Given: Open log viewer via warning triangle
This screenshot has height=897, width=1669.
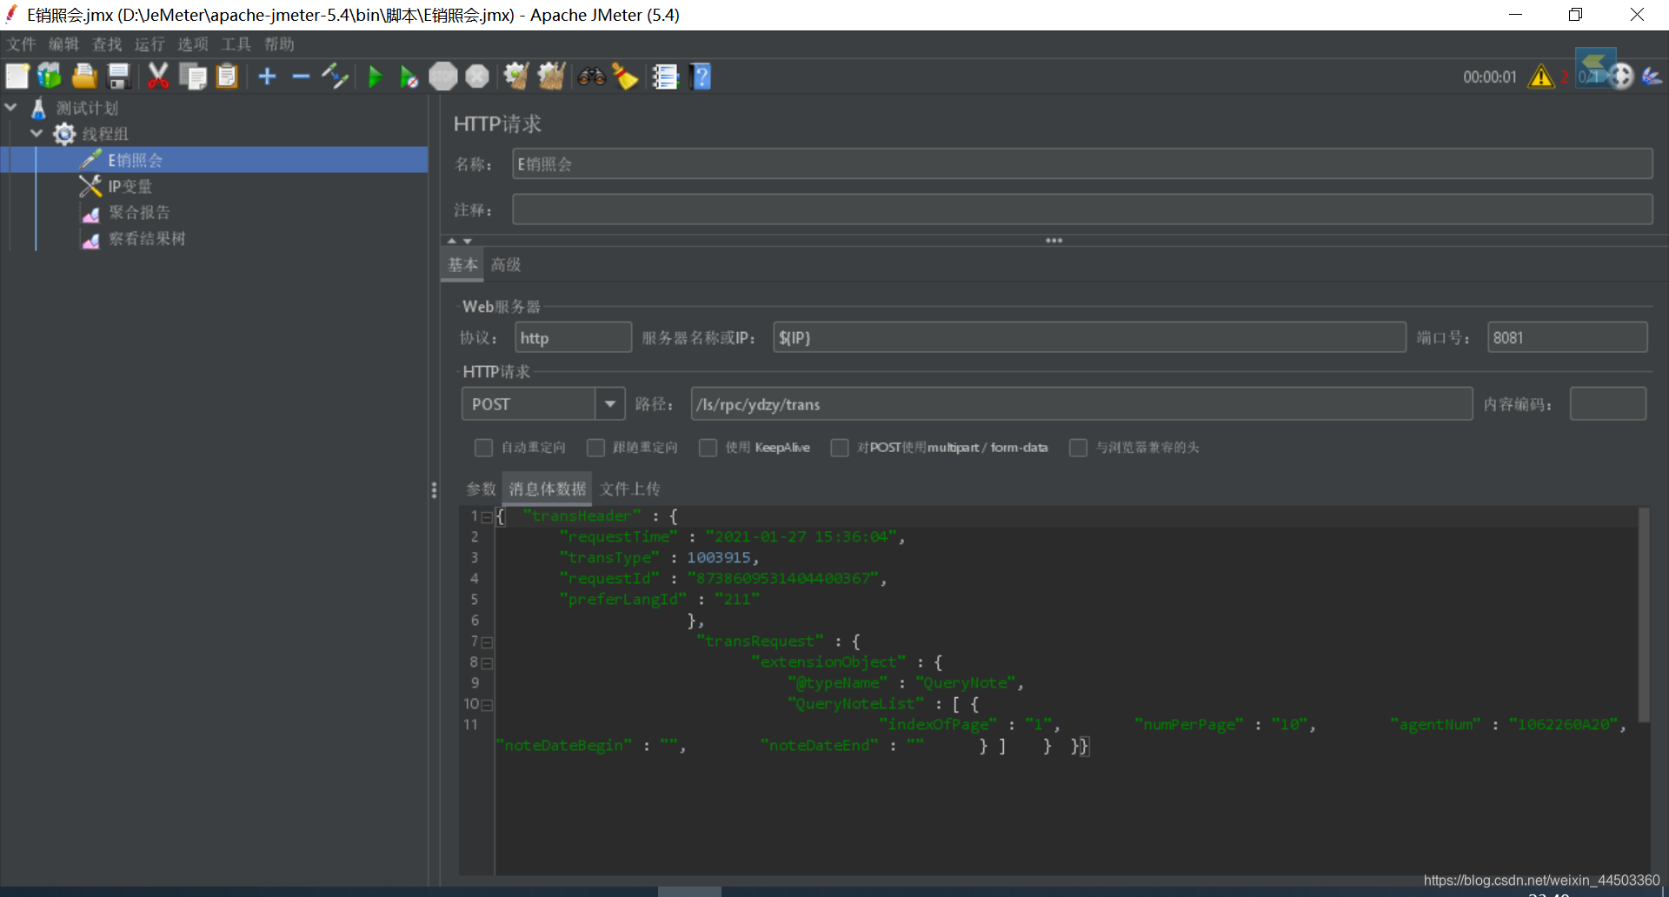Looking at the screenshot, I should pyautogui.click(x=1541, y=76).
